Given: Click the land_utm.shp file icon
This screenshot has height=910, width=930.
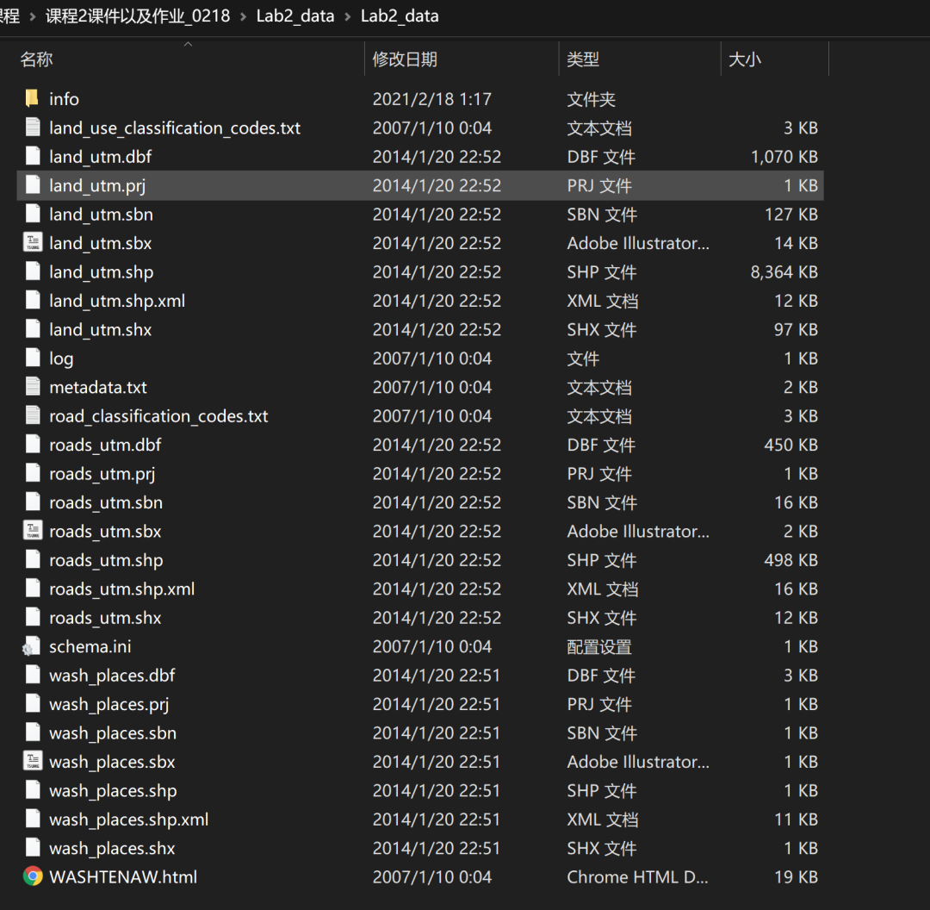Looking at the screenshot, I should pos(33,272).
